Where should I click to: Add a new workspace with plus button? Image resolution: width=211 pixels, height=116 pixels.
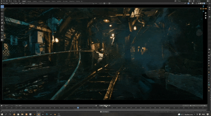(82, 1)
